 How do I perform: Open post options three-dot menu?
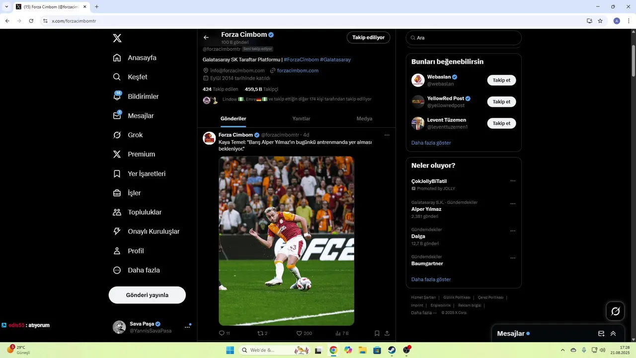point(387,135)
